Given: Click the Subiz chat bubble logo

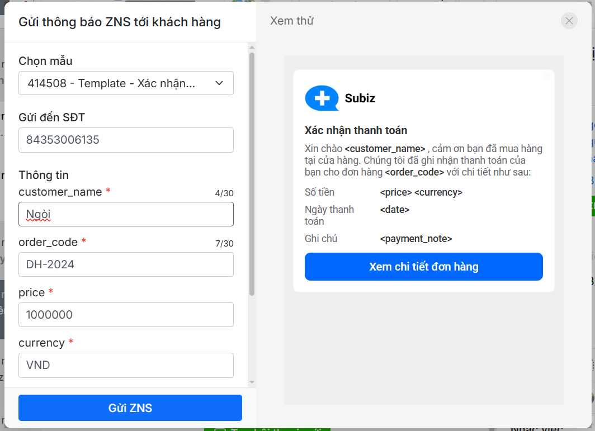Looking at the screenshot, I should click(322, 98).
